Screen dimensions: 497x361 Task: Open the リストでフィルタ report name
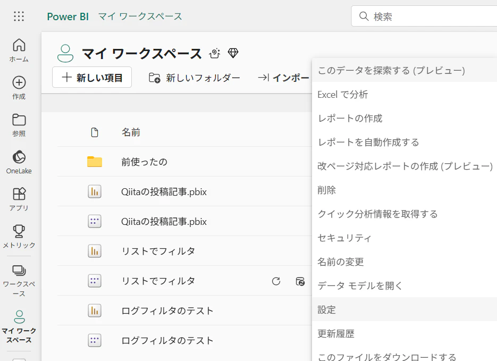coord(158,251)
